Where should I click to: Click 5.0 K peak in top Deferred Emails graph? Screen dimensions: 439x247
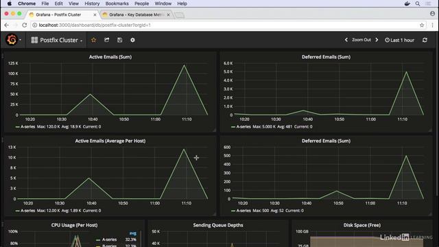click(406, 72)
